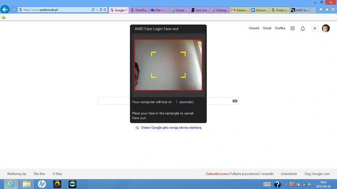Screen dimensions: 337x189
Task: Open File Explorer from the taskbar
Action: click(26, 184)
